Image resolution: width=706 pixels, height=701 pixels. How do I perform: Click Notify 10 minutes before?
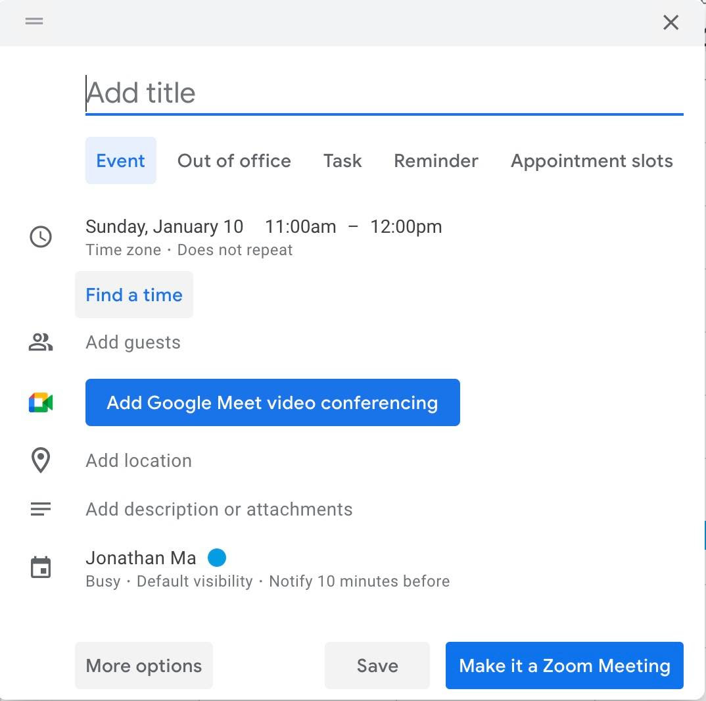[x=360, y=581]
